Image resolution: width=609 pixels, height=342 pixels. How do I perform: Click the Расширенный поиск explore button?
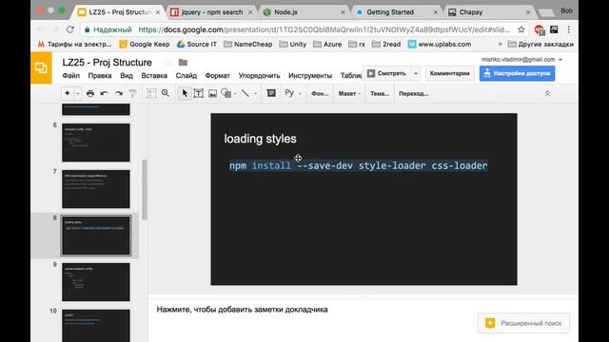[x=524, y=323]
